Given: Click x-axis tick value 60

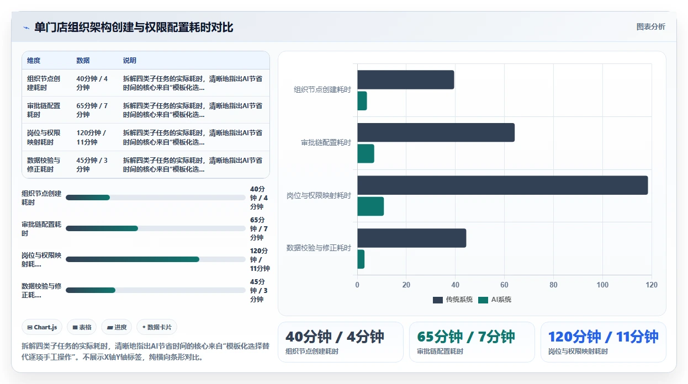Looking at the screenshot, I should (x=504, y=285).
